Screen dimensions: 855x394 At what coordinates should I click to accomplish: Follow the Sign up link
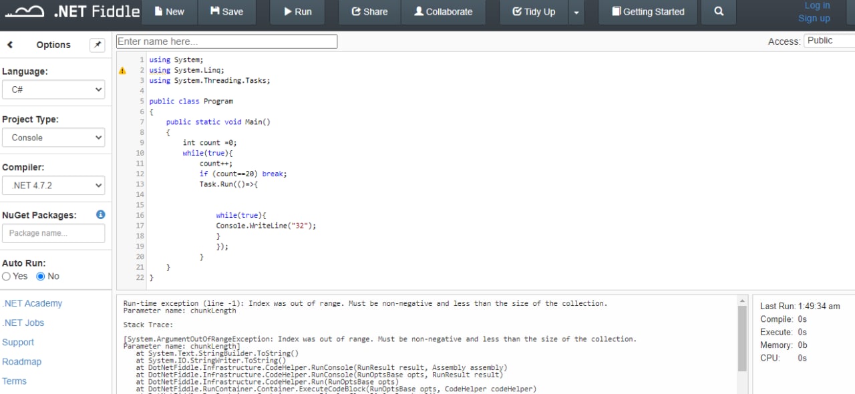[x=814, y=18]
